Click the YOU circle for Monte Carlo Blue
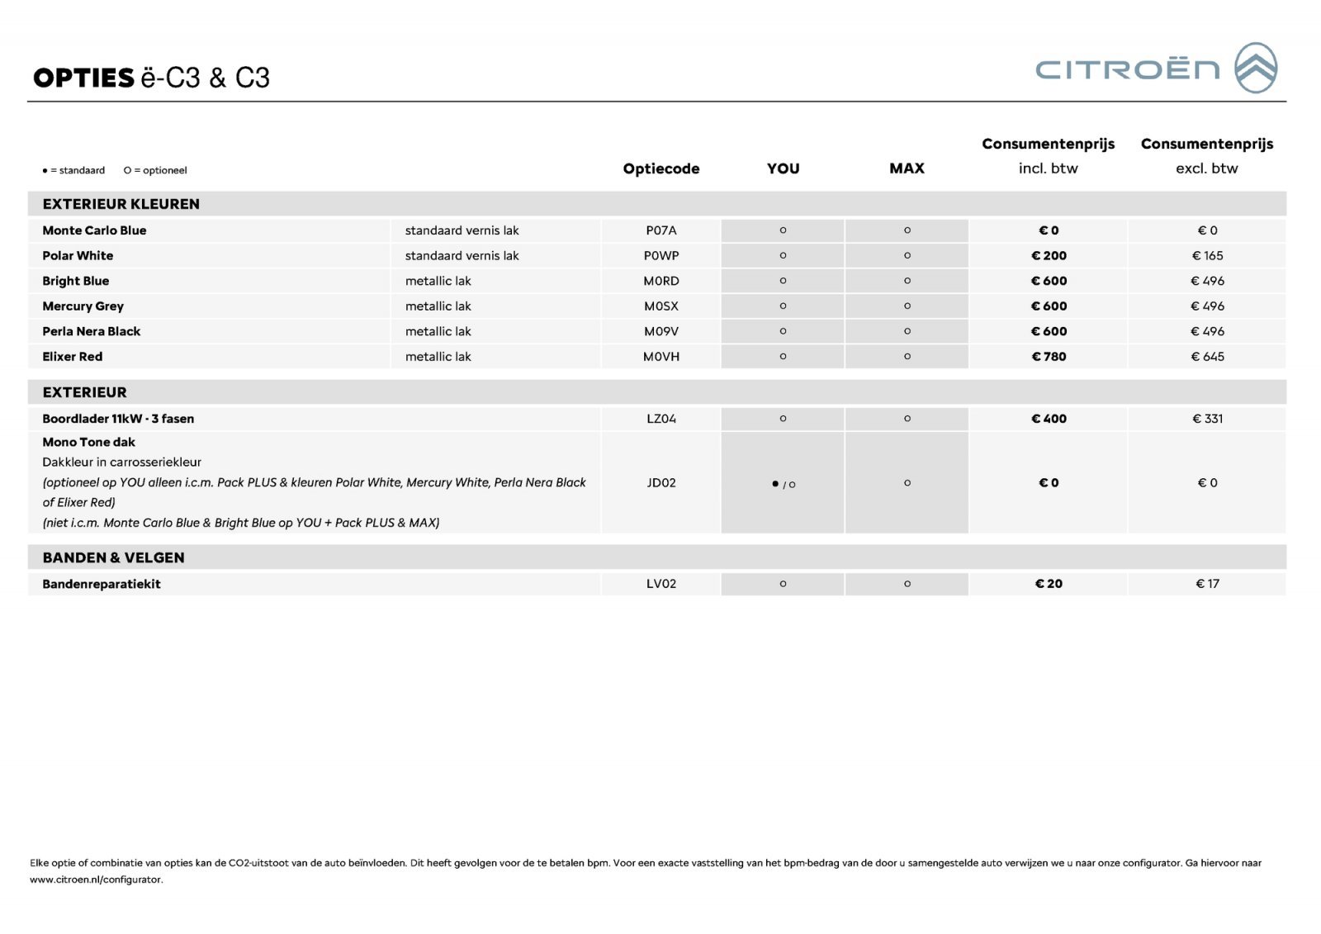1321x934 pixels. [x=783, y=230]
